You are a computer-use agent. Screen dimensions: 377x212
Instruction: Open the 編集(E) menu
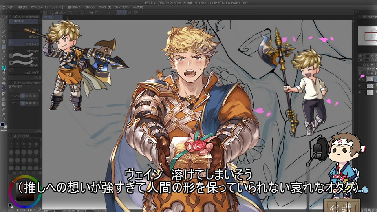(22, 7)
